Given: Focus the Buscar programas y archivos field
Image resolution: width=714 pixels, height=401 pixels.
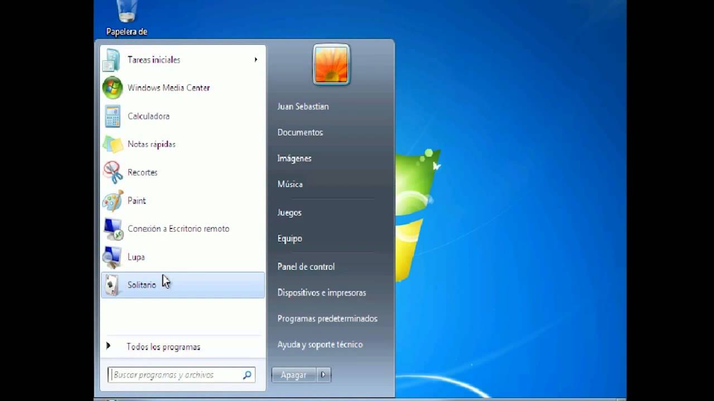Looking at the screenshot, I should [x=181, y=375].
